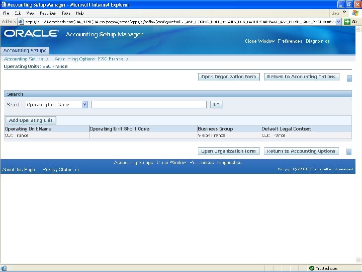The width and height of the screenshot is (362, 272).
Task: Click small blue square beside bottom Return button
Action: [349, 152]
